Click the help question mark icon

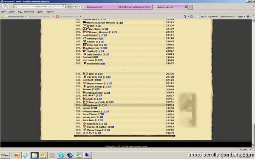(x=248, y=17)
